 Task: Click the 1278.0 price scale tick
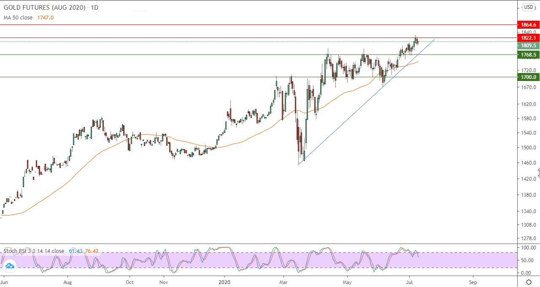[529, 238]
